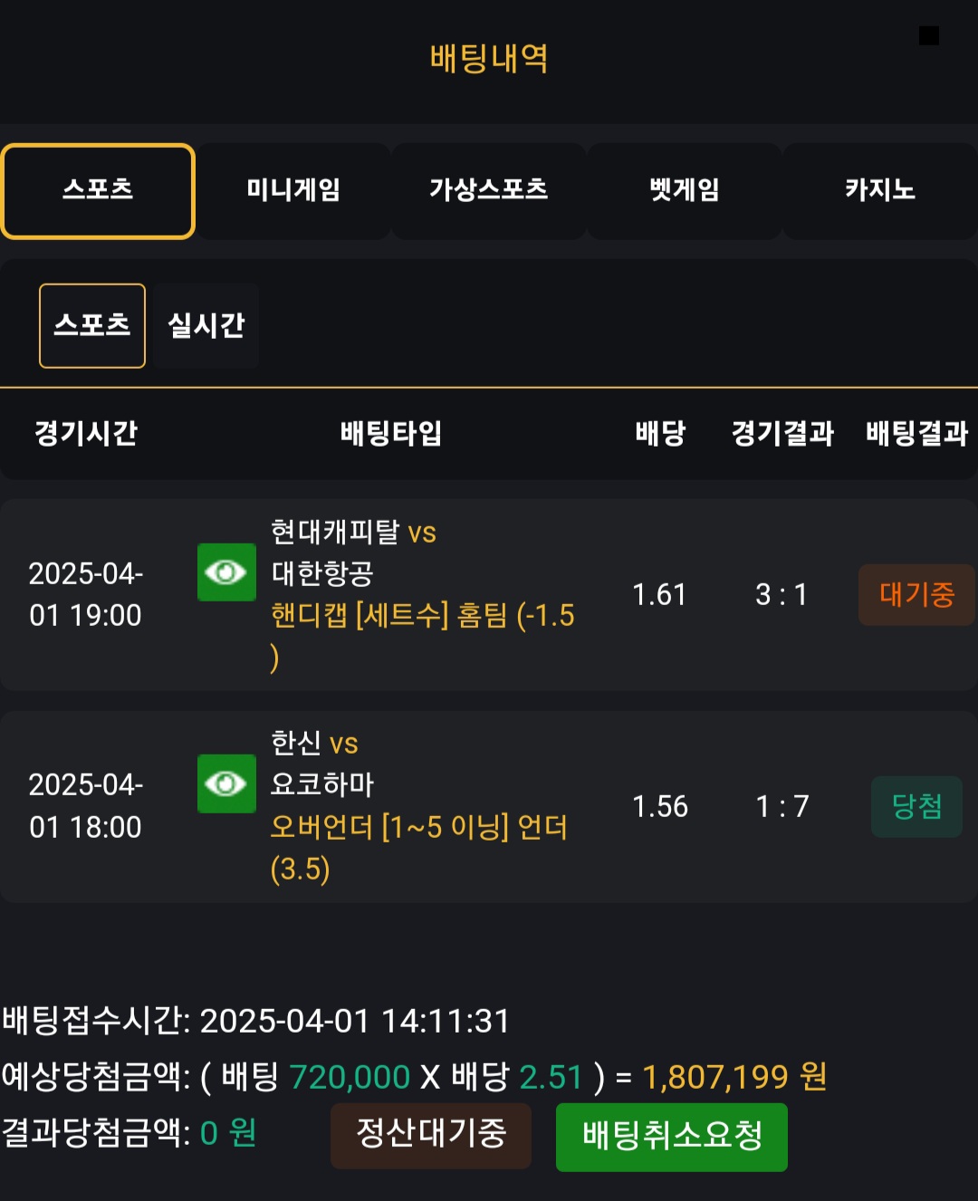This screenshot has height=1201, width=978.
Task: Go to the 벳게임 tab
Action: (684, 191)
